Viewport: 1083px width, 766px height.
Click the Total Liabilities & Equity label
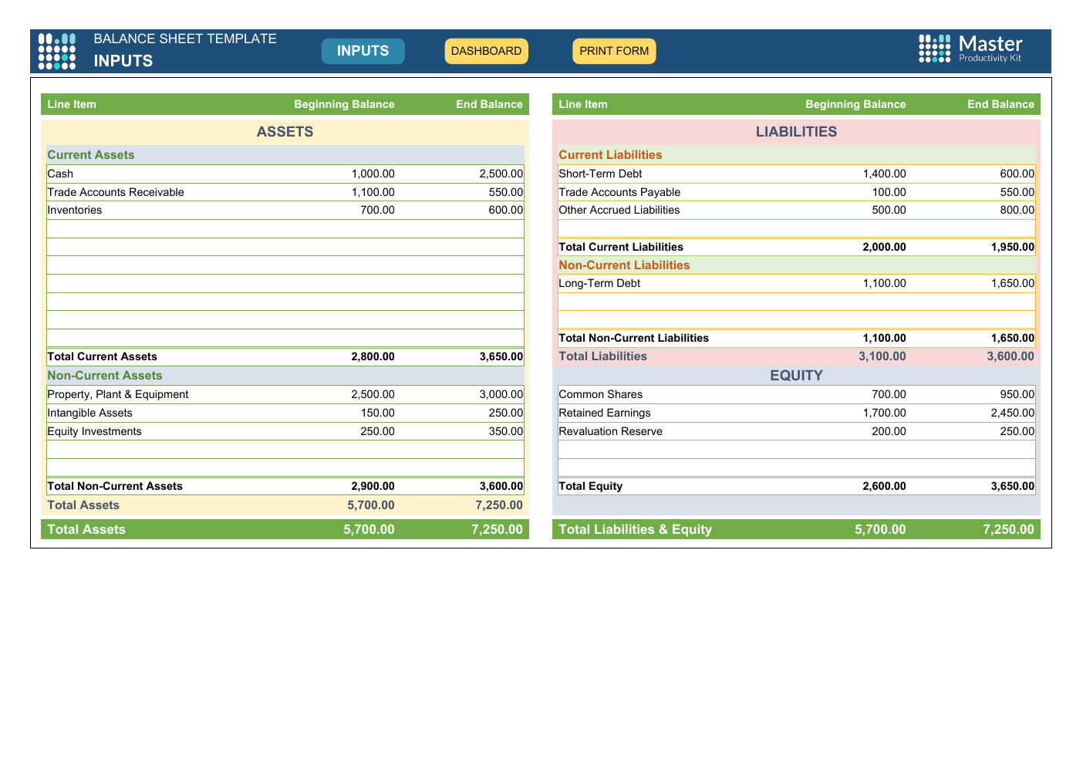click(x=635, y=529)
